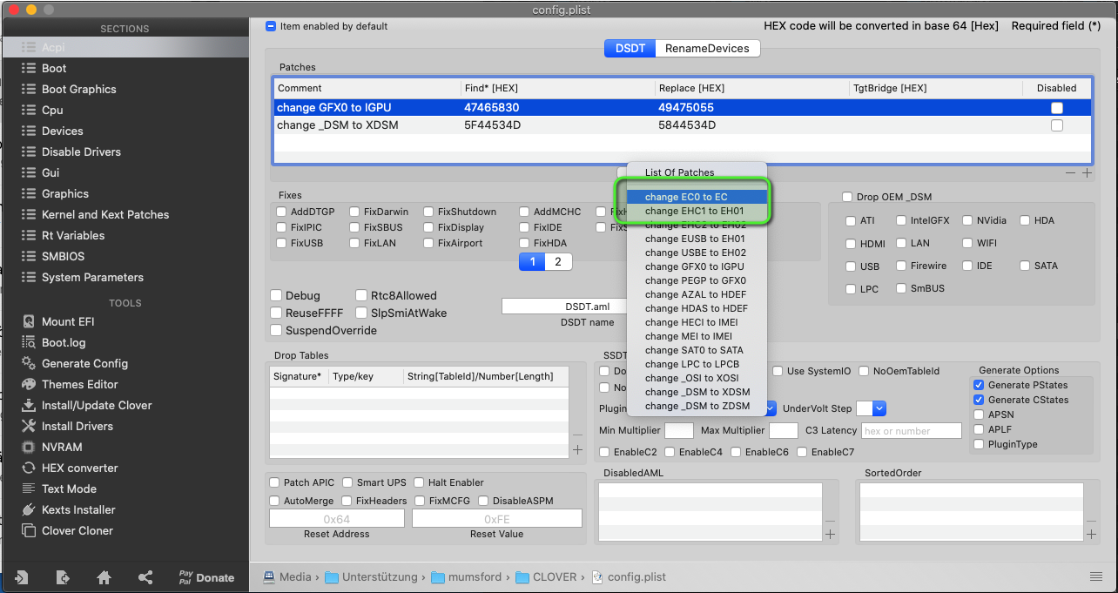Image resolution: width=1118 pixels, height=593 pixels.
Task: Choose 'change HECI to IMEI' from patch list
Action: pos(690,322)
